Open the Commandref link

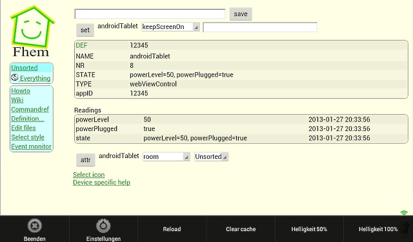(30, 109)
